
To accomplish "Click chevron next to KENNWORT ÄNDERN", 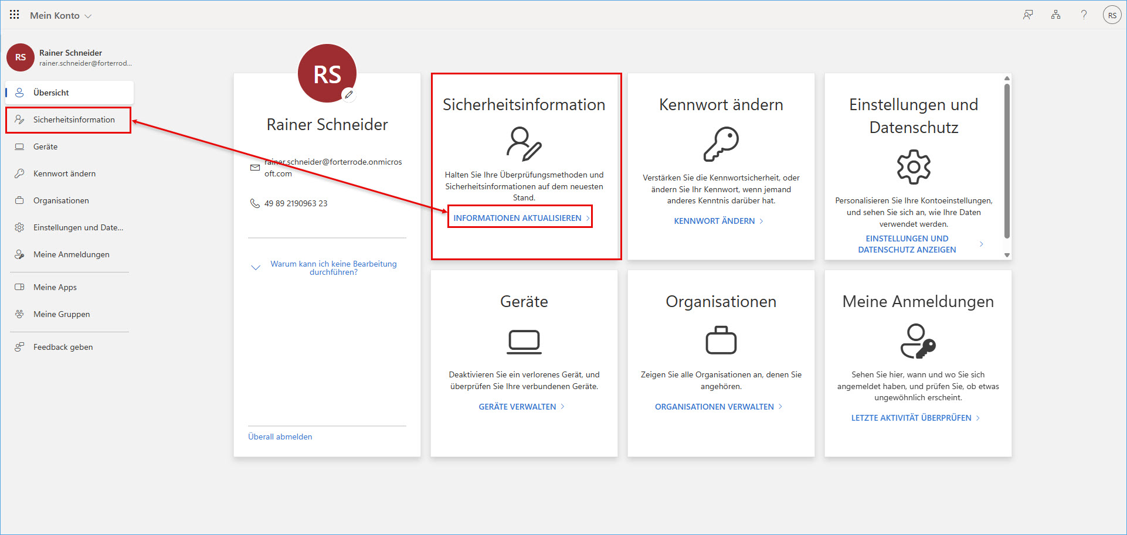I will [761, 221].
